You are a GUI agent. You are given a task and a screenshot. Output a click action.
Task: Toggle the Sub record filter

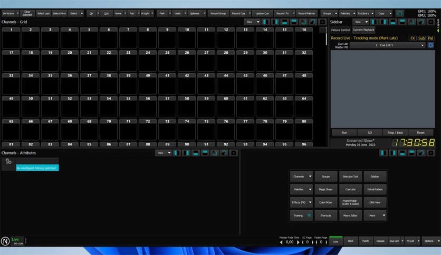[421, 38]
